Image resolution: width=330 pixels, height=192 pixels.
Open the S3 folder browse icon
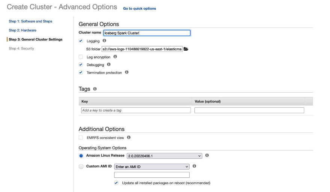[x=186, y=49]
